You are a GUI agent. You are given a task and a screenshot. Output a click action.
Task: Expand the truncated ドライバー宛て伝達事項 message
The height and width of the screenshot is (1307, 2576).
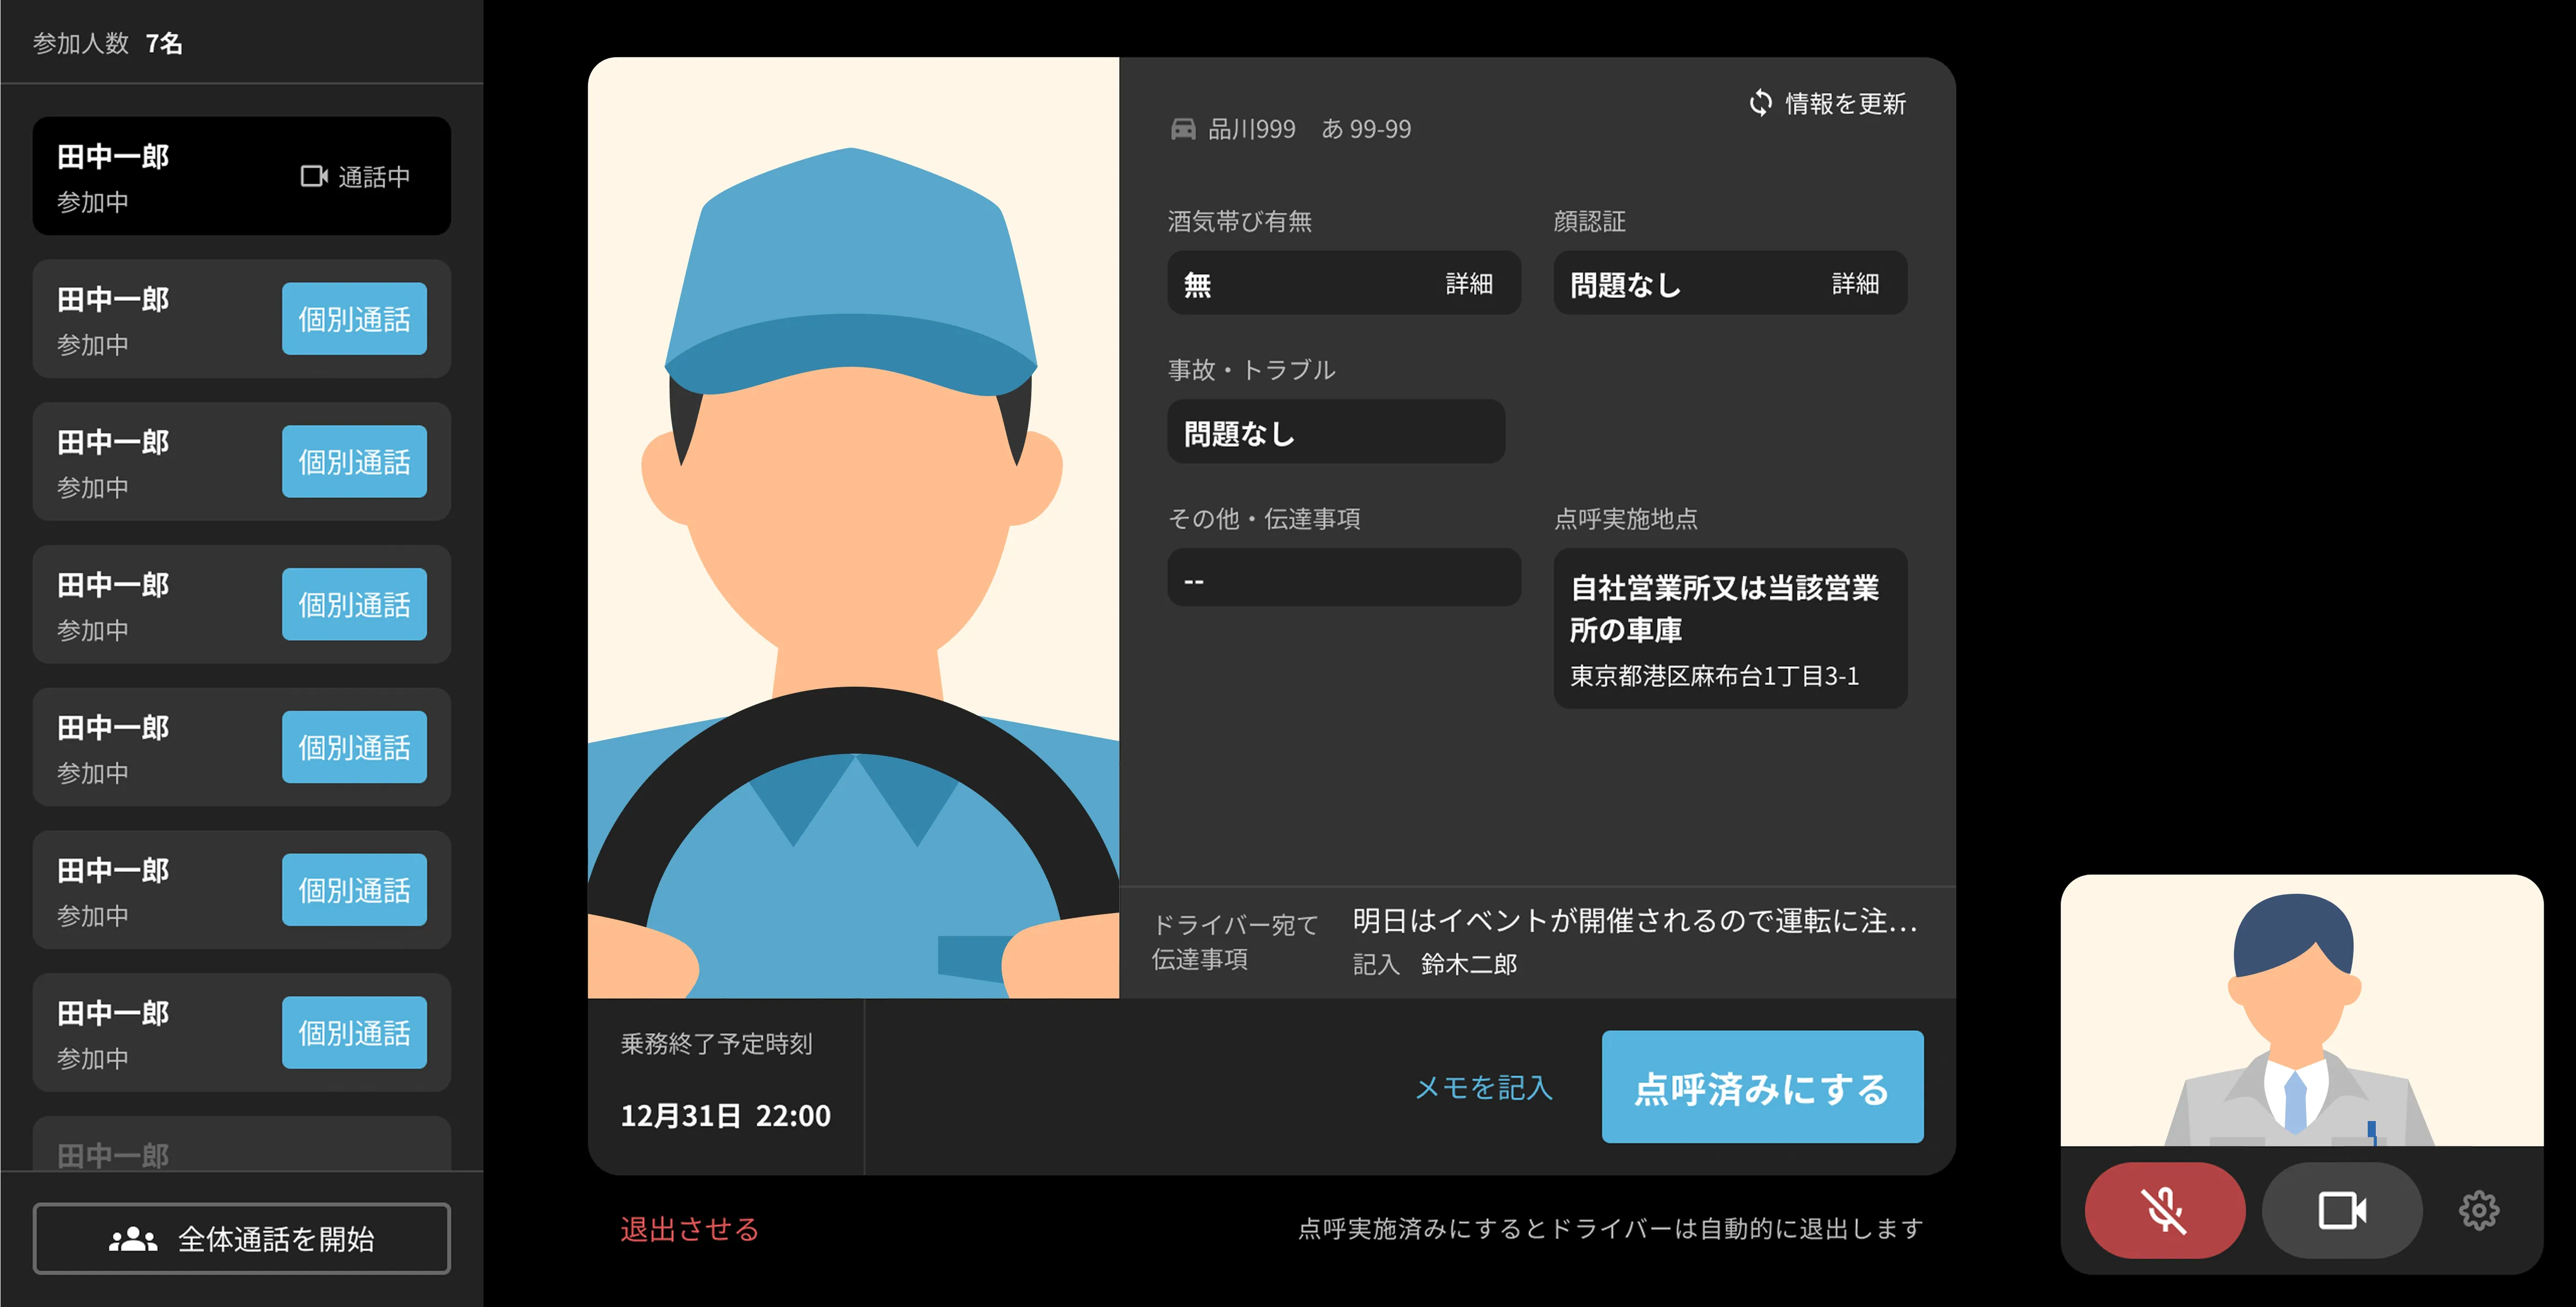point(1634,920)
